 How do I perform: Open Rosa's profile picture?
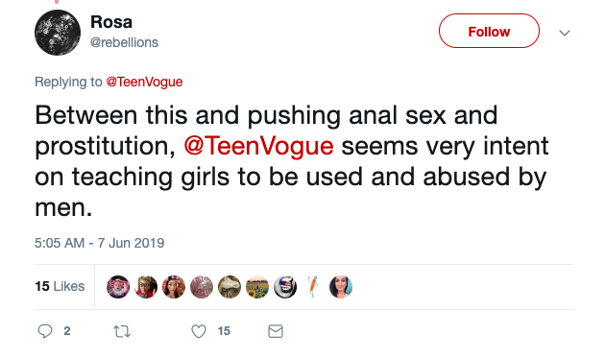coord(58,33)
